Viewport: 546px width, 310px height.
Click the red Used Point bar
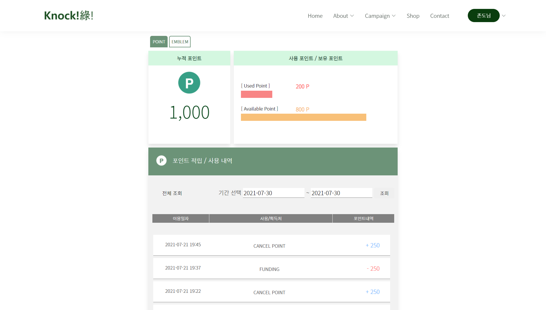click(x=256, y=94)
